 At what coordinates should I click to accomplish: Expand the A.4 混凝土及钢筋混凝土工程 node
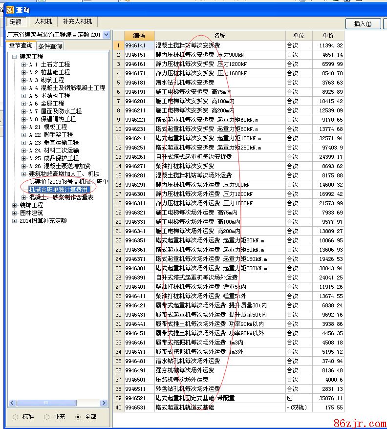point(23,88)
